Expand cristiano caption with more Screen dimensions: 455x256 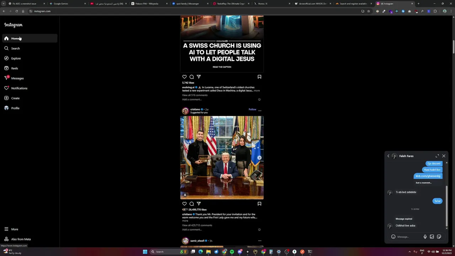[x=185, y=221]
